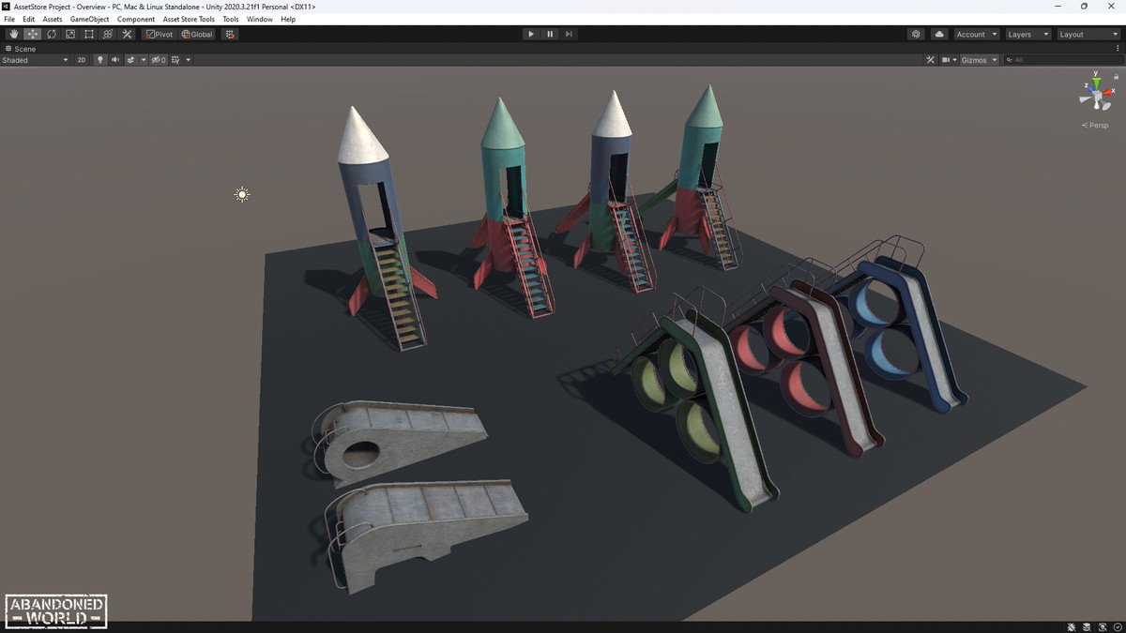Image resolution: width=1126 pixels, height=633 pixels.
Task: Toggle hidden objects visibility counter
Action: point(158,60)
